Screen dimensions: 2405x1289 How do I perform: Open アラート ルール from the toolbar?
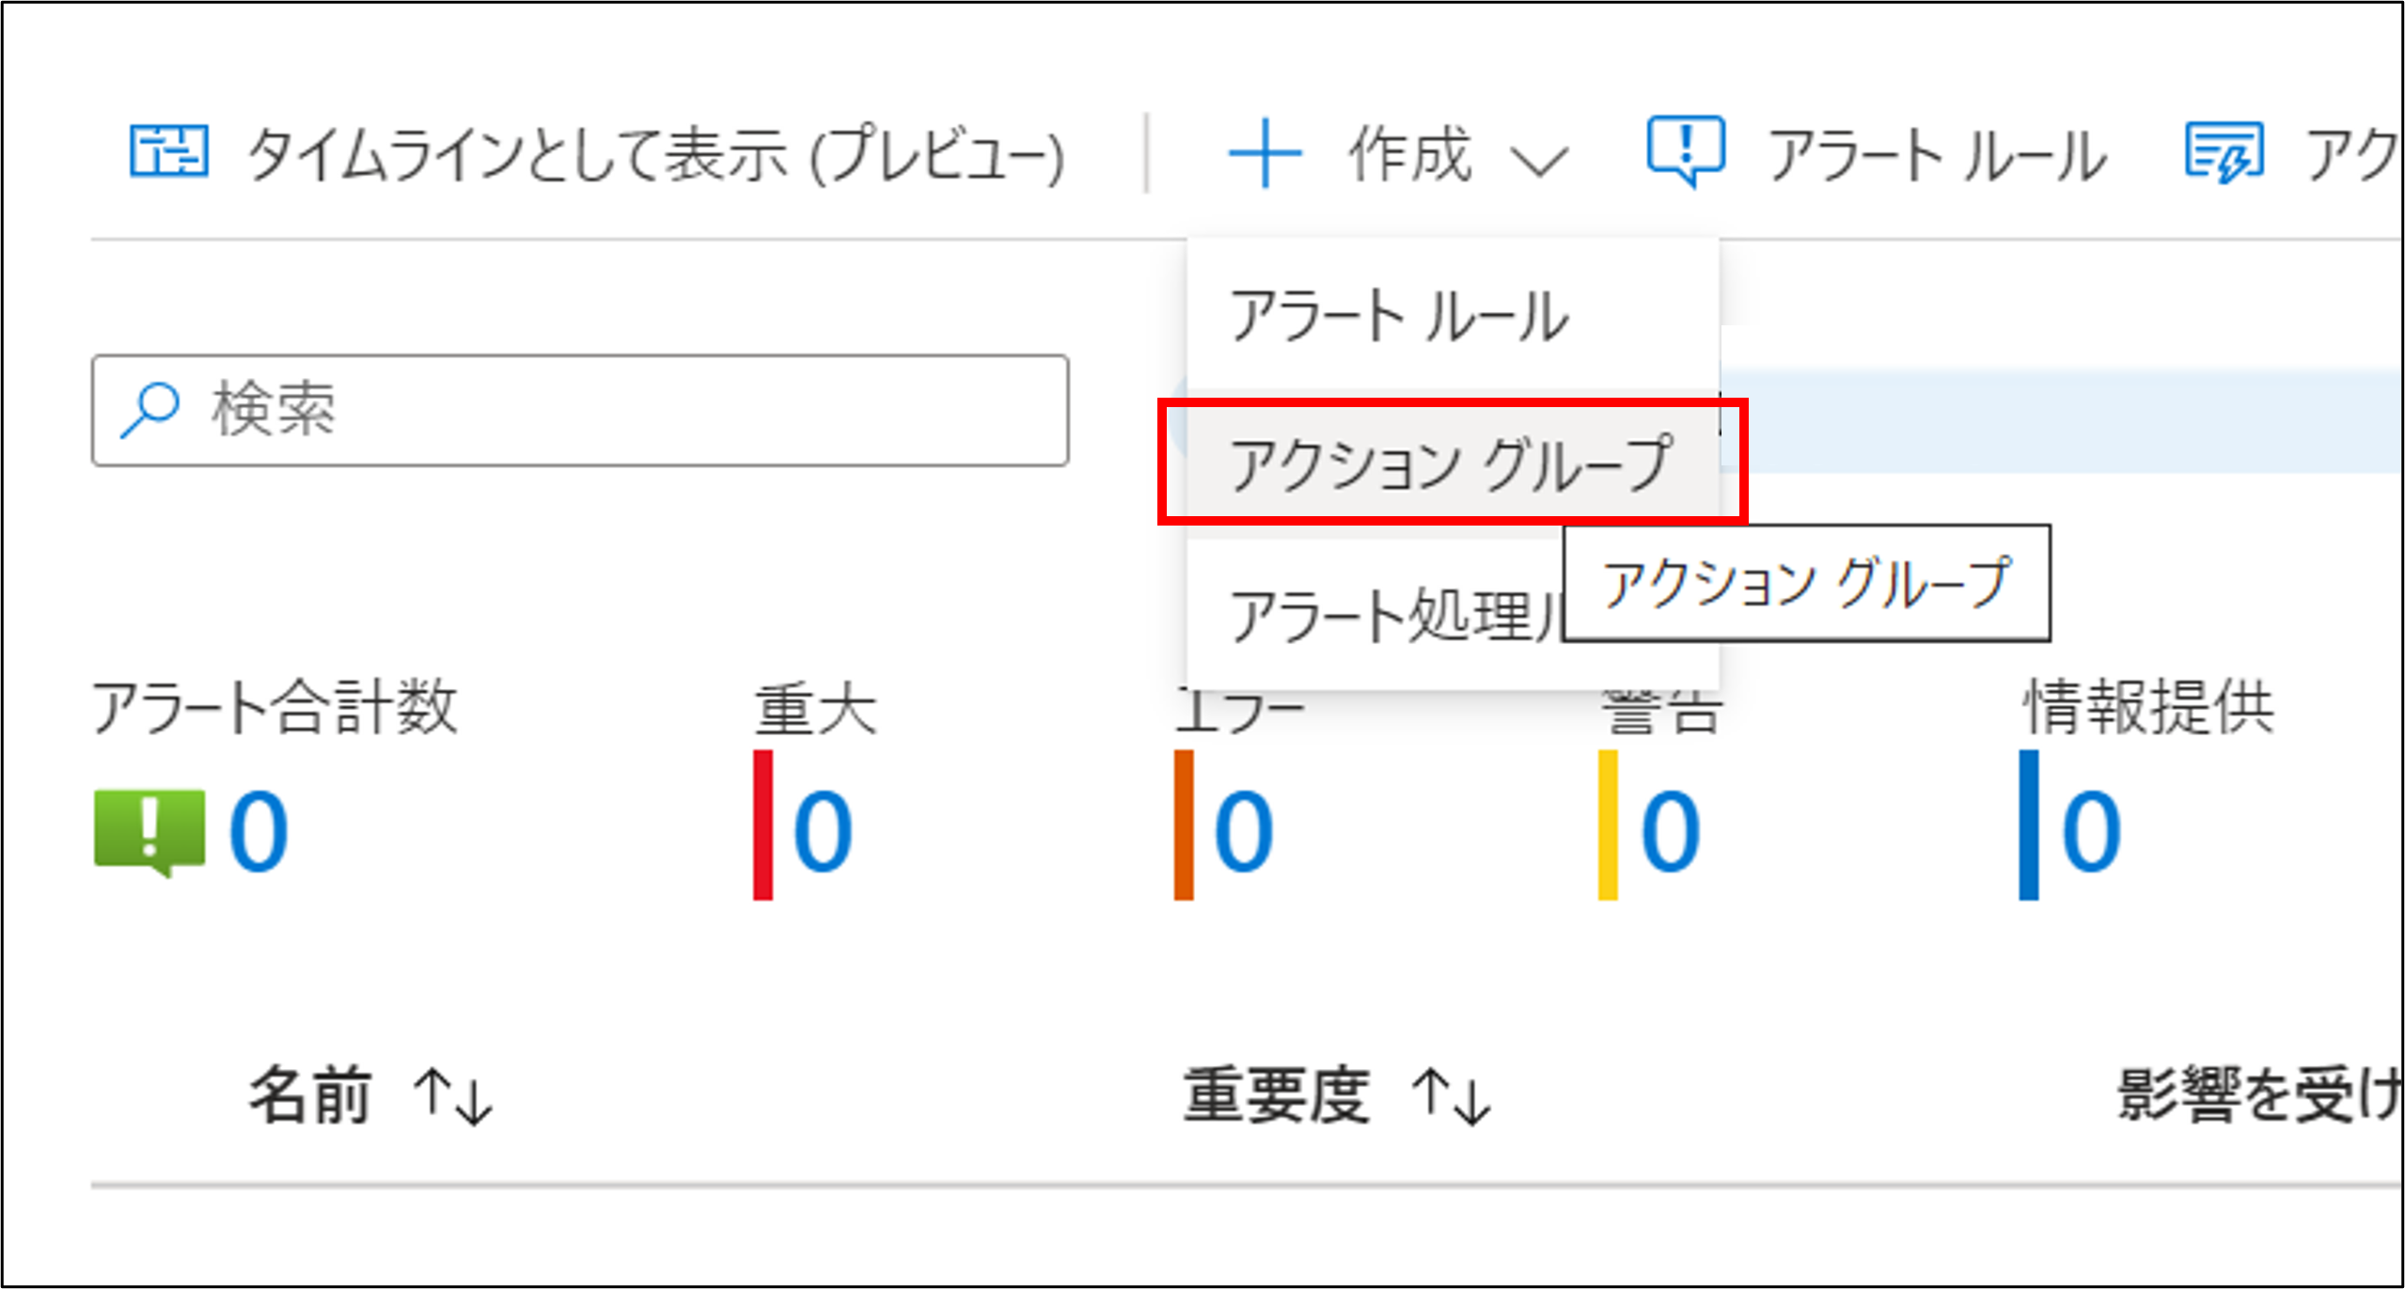point(1937,155)
